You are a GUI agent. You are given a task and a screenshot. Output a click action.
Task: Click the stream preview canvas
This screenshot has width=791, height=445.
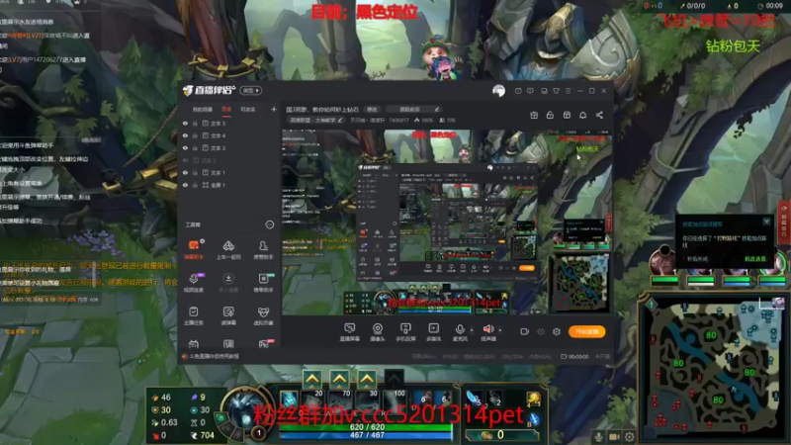(447, 222)
